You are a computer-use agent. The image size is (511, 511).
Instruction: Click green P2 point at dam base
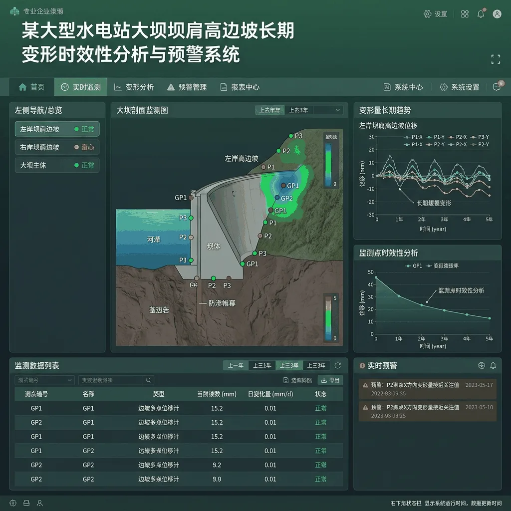213,278
